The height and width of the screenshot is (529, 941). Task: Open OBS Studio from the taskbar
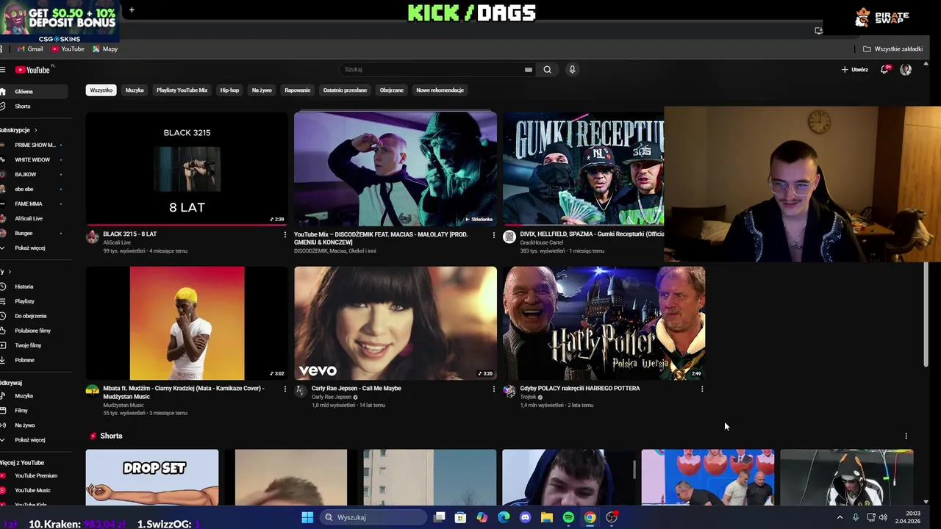(x=612, y=517)
